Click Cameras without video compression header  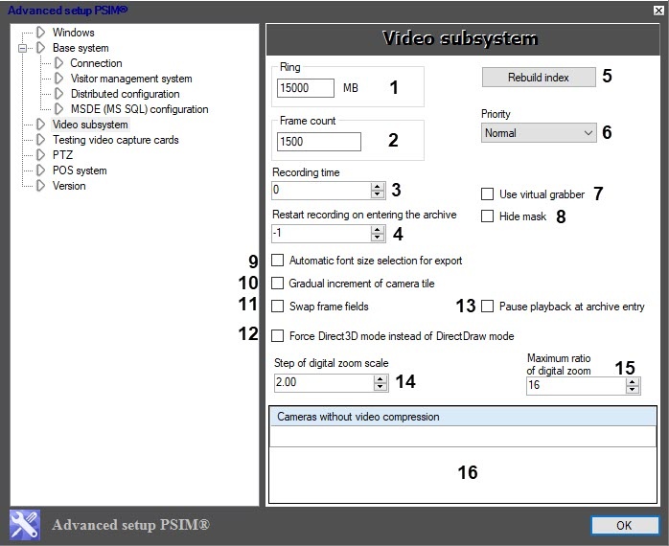coord(463,417)
